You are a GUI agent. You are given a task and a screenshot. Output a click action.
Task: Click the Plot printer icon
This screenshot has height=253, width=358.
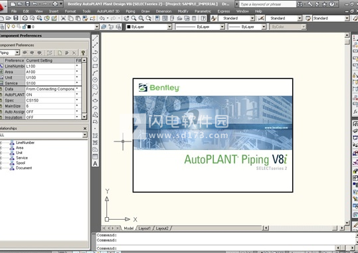(x=25, y=19)
